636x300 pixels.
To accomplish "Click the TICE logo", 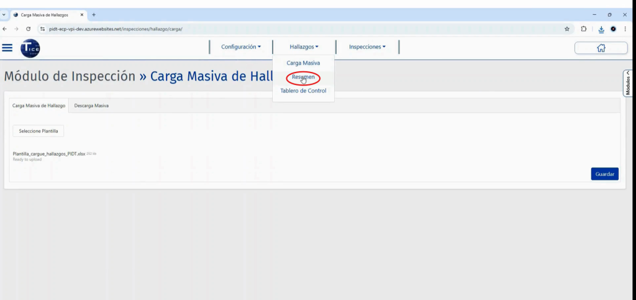I will tap(30, 48).
